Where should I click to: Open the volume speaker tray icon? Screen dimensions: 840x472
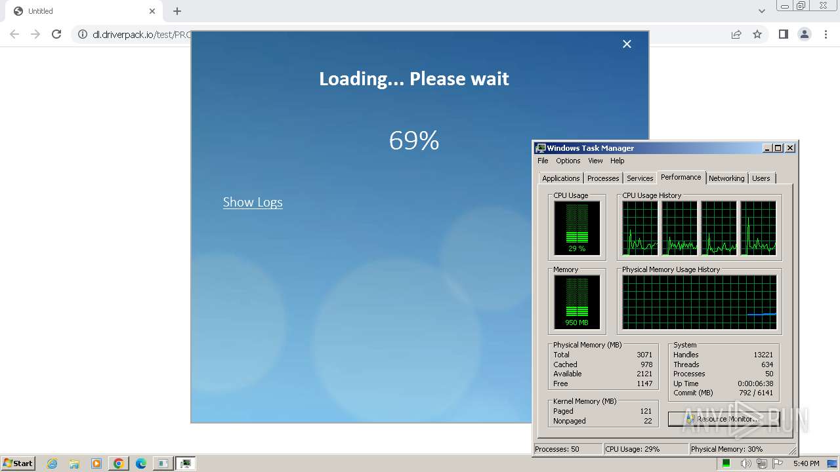(x=745, y=463)
